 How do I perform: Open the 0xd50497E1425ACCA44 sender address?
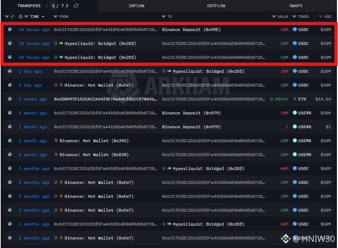click(105, 99)
